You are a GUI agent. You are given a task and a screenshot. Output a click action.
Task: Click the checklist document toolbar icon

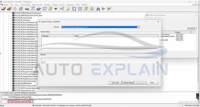coord(74,9)
